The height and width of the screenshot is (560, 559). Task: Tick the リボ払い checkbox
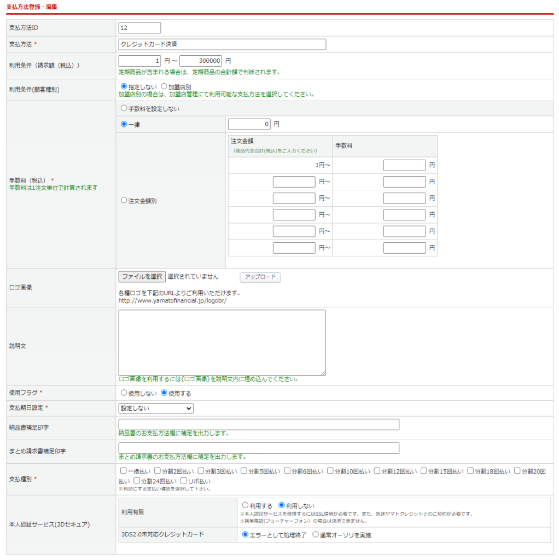[x=183, y=481]
